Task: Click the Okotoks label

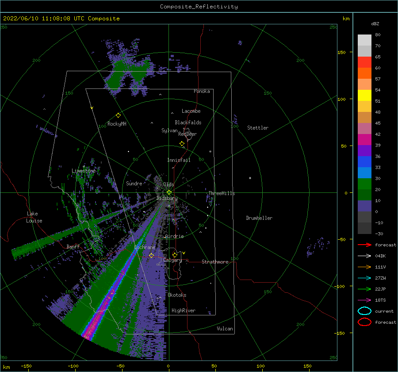Action: click(177, 295)
